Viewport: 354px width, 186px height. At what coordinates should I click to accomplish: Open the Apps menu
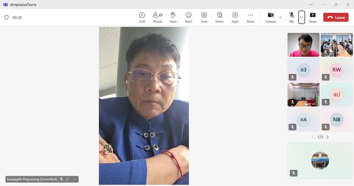point(235,18)
